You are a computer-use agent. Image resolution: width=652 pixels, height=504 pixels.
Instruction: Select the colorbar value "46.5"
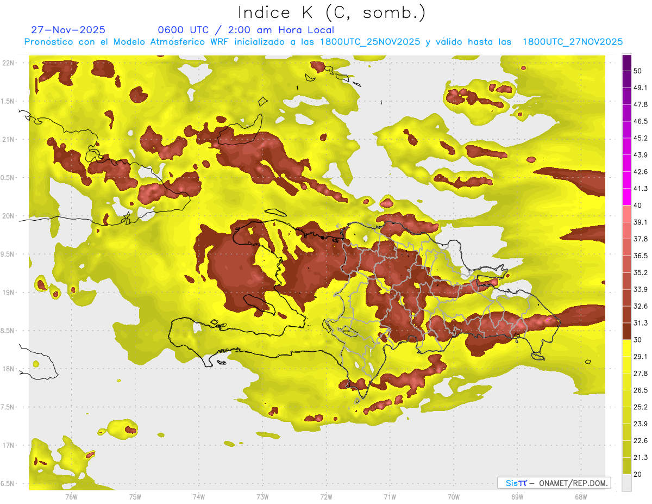tap(641, 121)
